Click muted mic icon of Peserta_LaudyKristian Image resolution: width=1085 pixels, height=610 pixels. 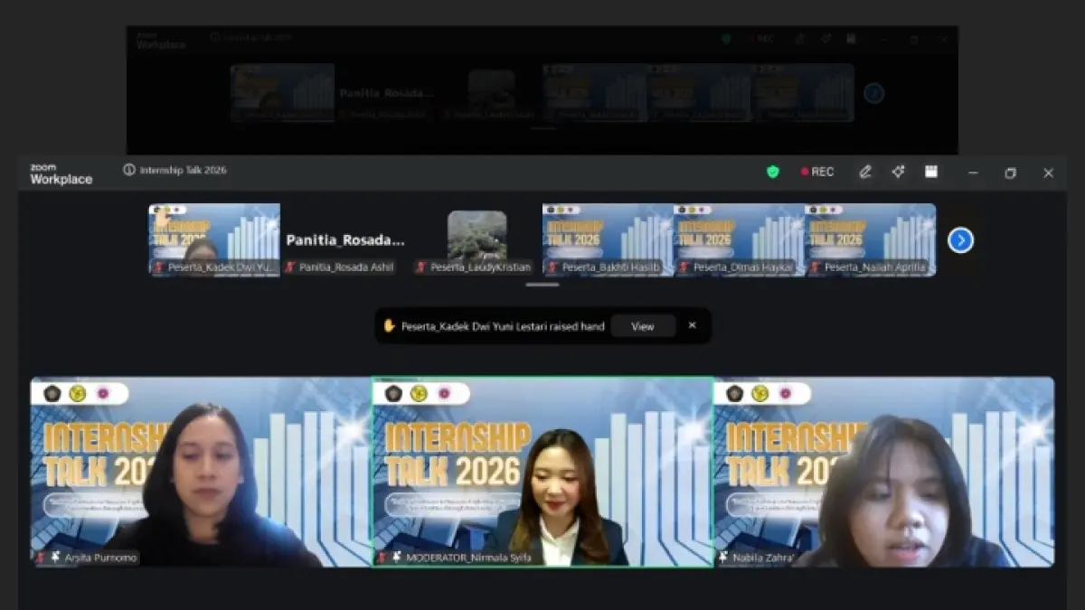click(x=421, y=267)
